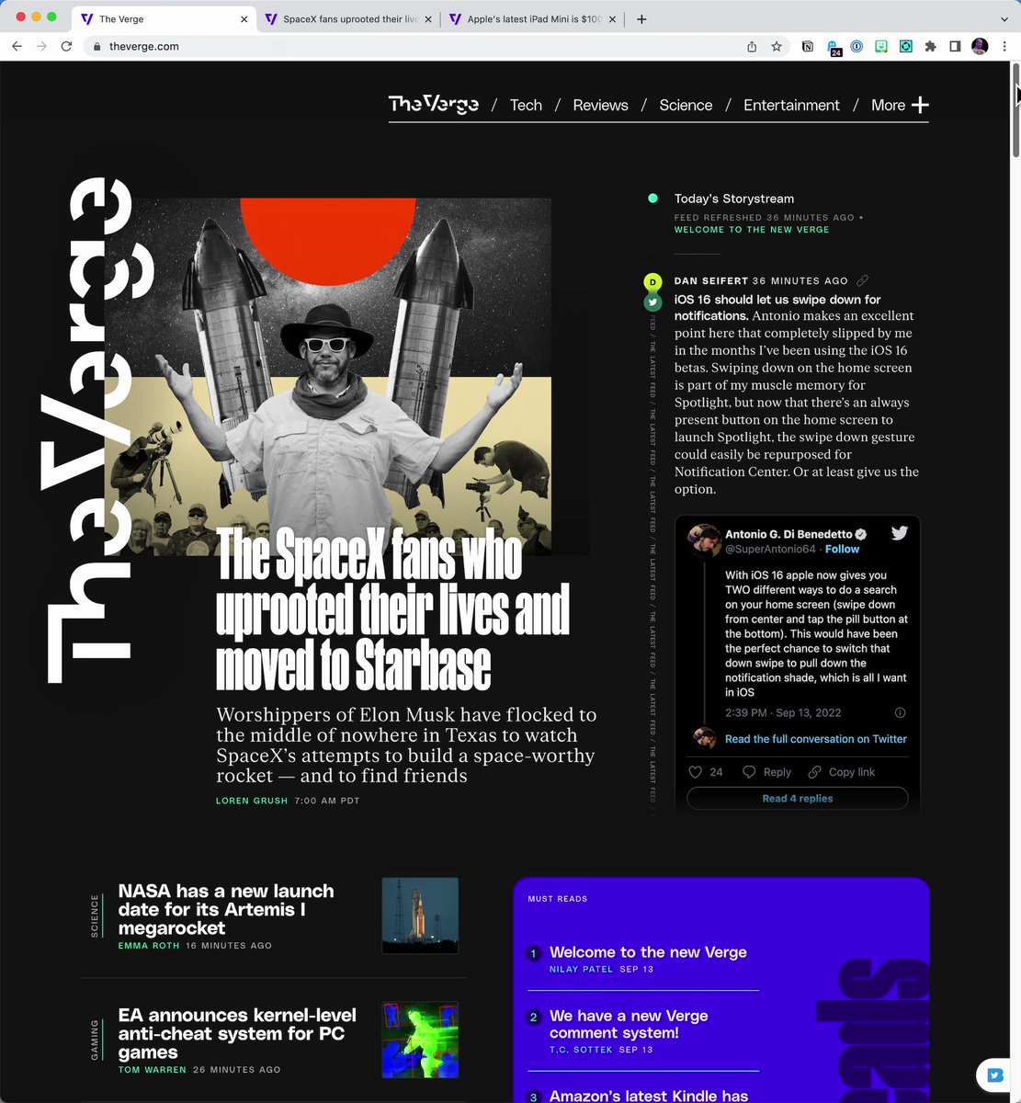
Task: Click the green Twitter badge under Dan Seifert's avatar
Action: coord(653,301)
